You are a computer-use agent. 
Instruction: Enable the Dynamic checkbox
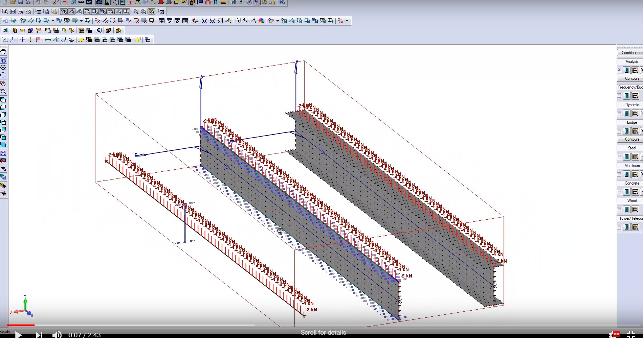tap(619, 114)
